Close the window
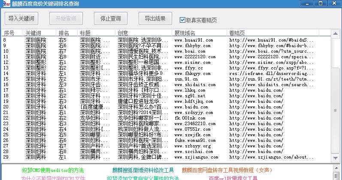The image size is (342, 180). 334,3
